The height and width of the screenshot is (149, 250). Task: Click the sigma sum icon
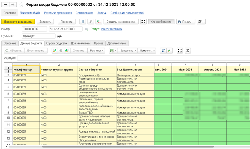pos(188,51)
